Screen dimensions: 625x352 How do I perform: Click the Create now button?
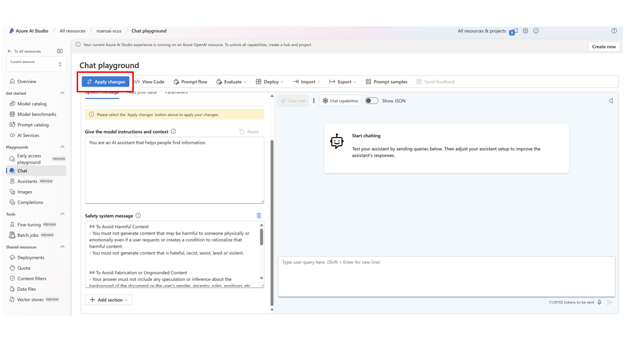(x=604, y=46)
